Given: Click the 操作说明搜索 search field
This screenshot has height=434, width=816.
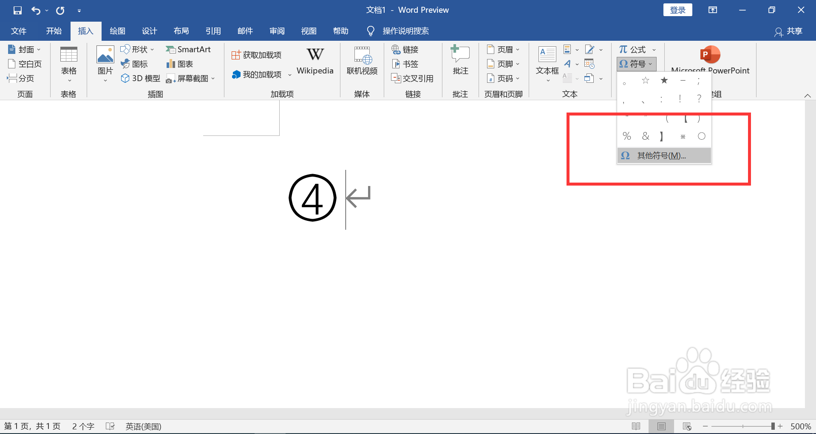Looking at the screenshot, I should [x=405, y=31].
